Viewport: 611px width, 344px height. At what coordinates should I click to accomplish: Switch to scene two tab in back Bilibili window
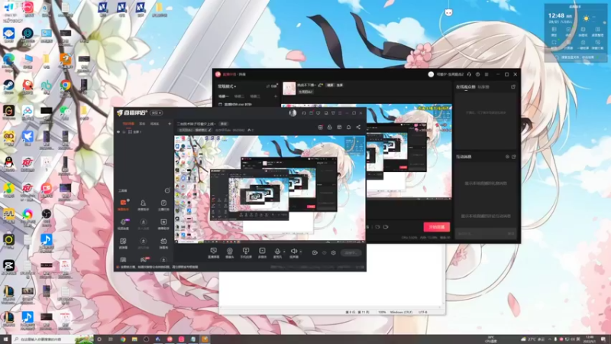tap(239, 96)
